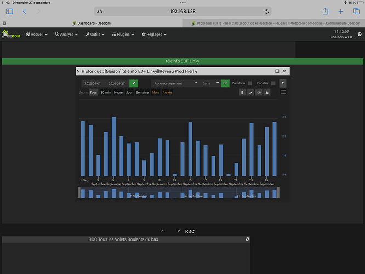
Task: Open the chart hamburger export menu
Action: pyautogui.click(x=283, y=92)
